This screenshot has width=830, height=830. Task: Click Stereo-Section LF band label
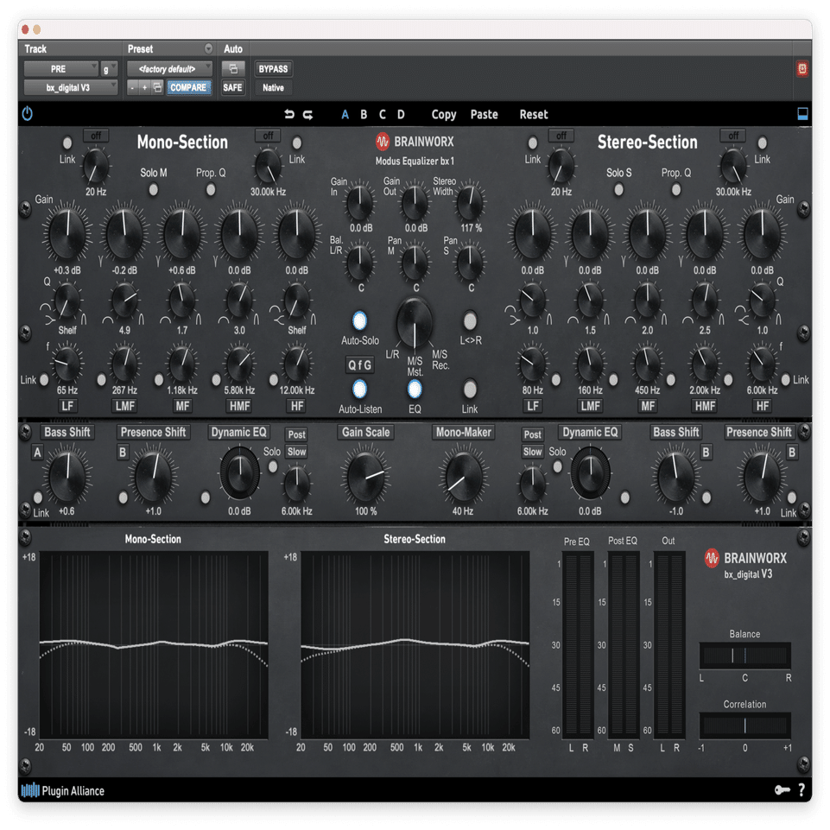click(533, 406)
